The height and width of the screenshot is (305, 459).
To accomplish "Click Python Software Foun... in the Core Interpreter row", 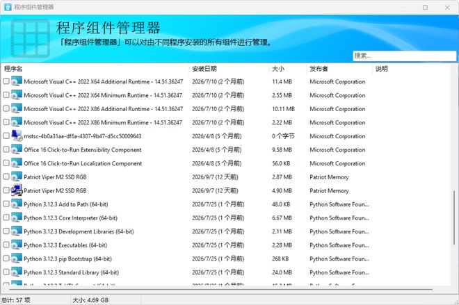I will point(339,218).
